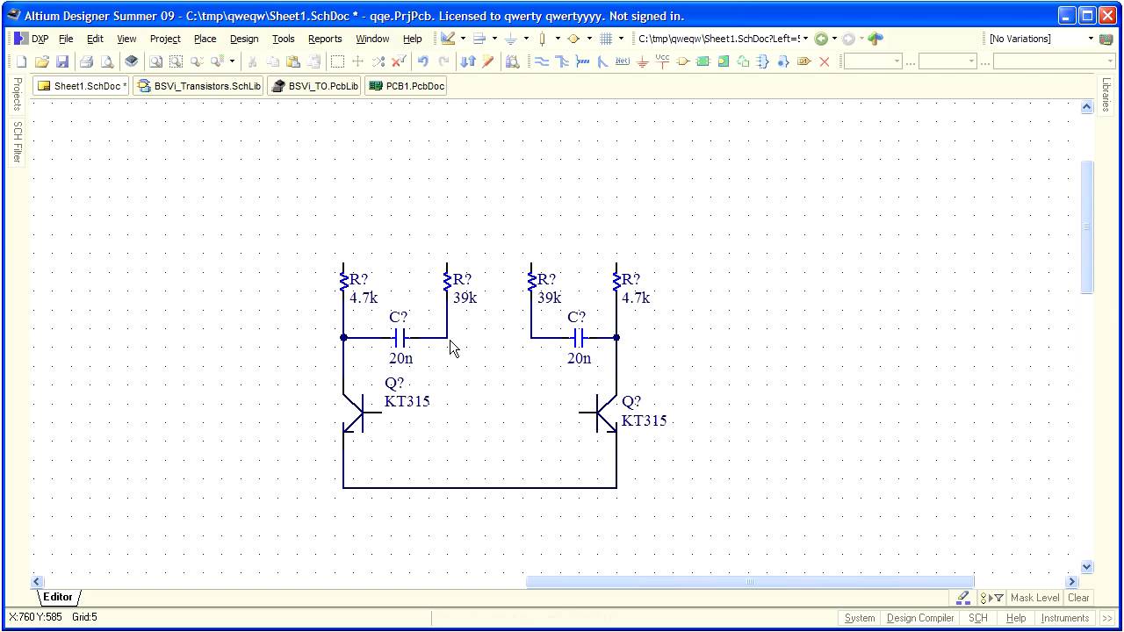
Task: Select the Editor sheet tab
Action: pyautogui.click(x=58, y=597)
